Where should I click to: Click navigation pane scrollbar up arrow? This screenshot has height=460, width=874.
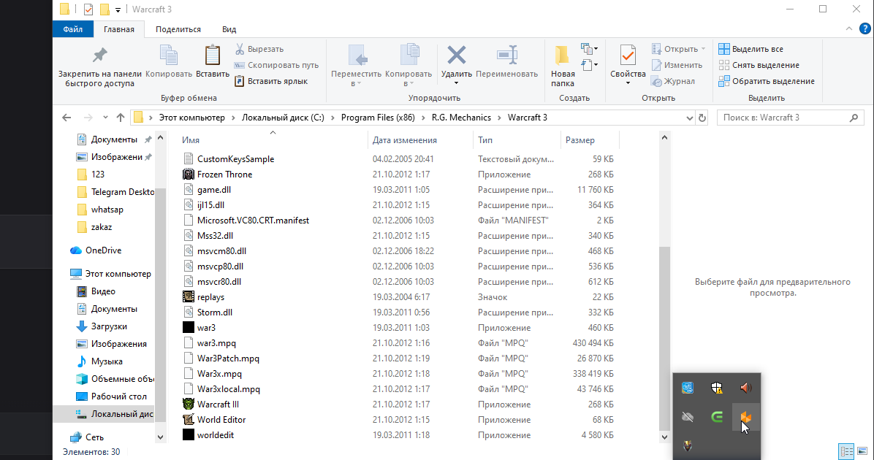coord(161,137)
